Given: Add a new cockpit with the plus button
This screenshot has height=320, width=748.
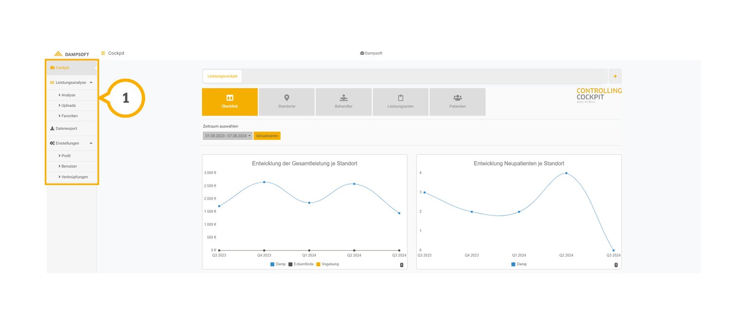Looking at the screenshot, I should [x=615, y=76].
